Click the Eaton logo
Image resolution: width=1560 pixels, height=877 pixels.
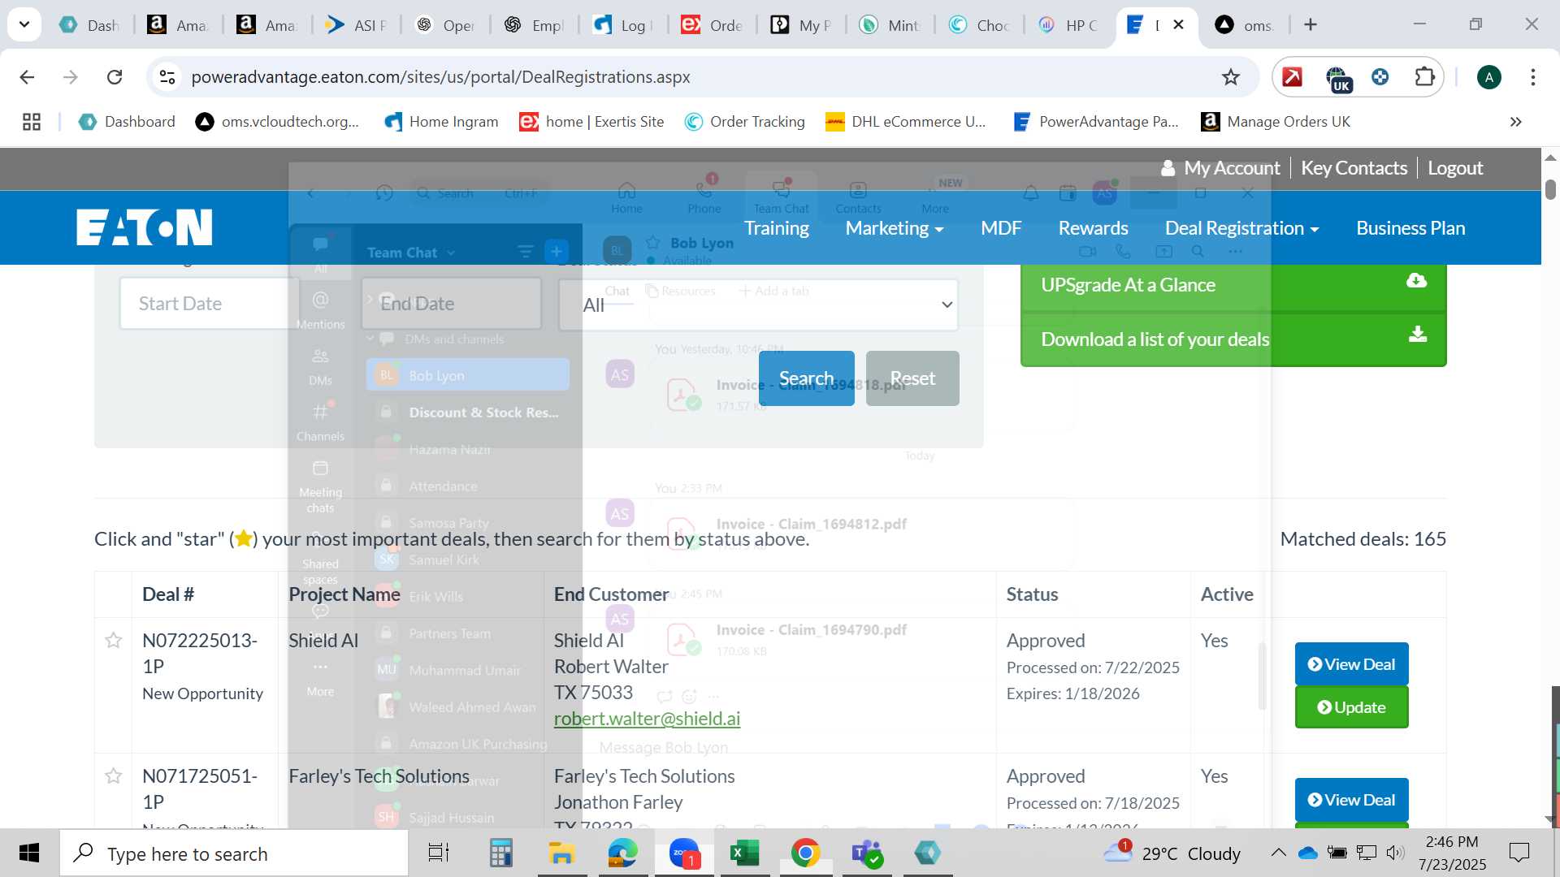coord(144,227)
